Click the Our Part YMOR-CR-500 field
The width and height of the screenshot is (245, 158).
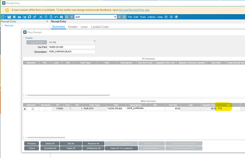point(72,47)
